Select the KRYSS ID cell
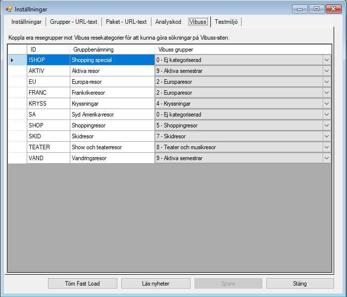 [x=49, y=103]
